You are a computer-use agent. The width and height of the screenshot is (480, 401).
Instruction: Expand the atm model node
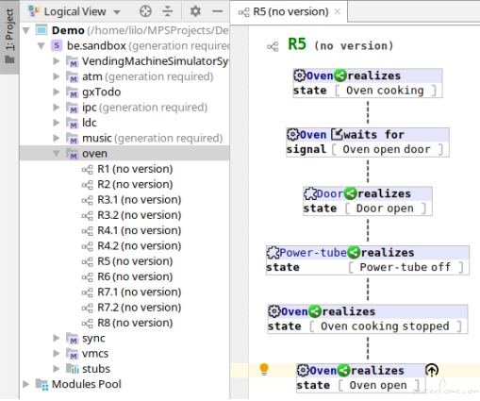pos(57,76)
